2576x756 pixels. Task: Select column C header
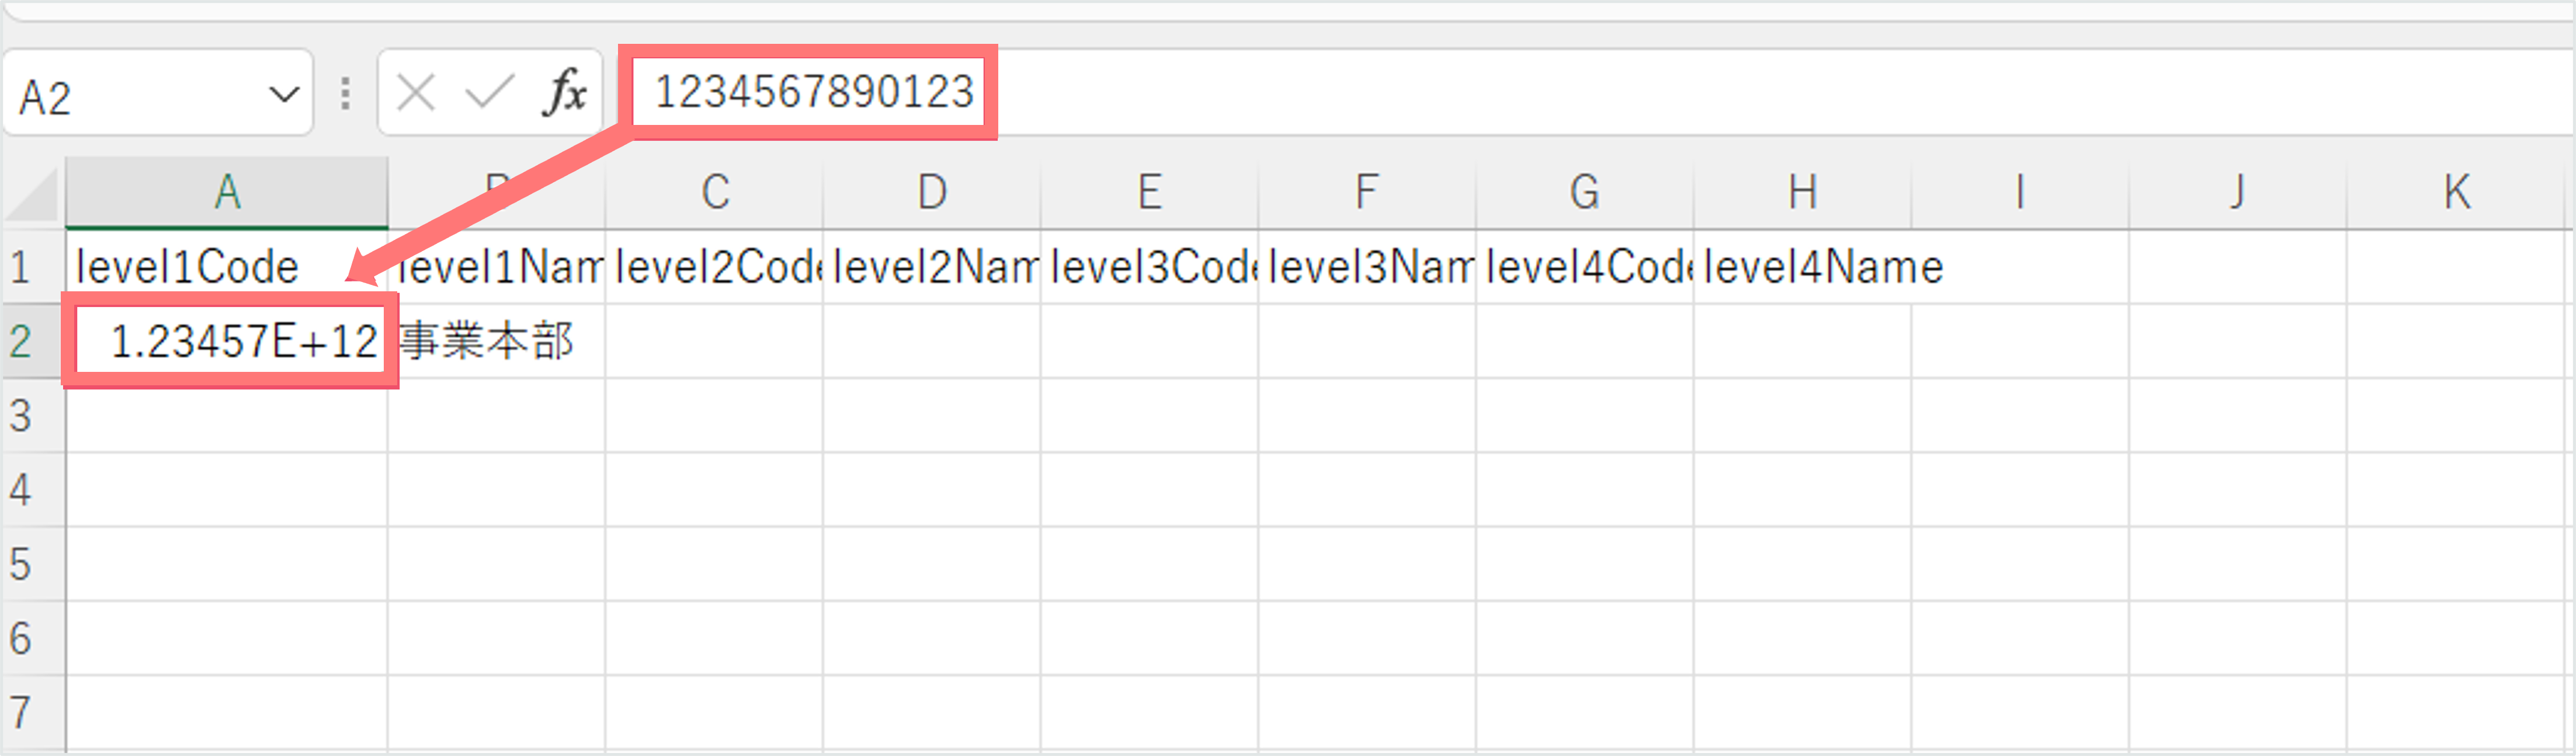[x=714, y=192]
